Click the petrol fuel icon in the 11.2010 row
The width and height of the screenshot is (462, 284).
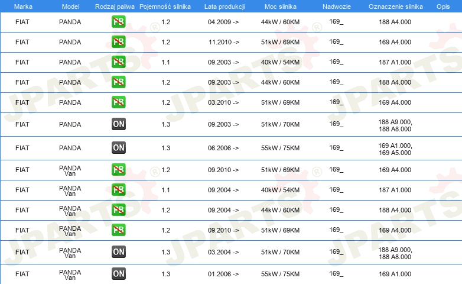(x=118, y=42)
